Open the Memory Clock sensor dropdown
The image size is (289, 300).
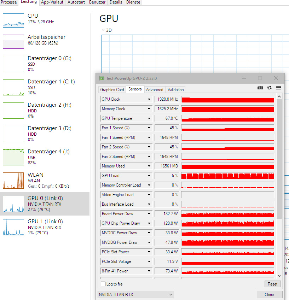pos(149,109)
